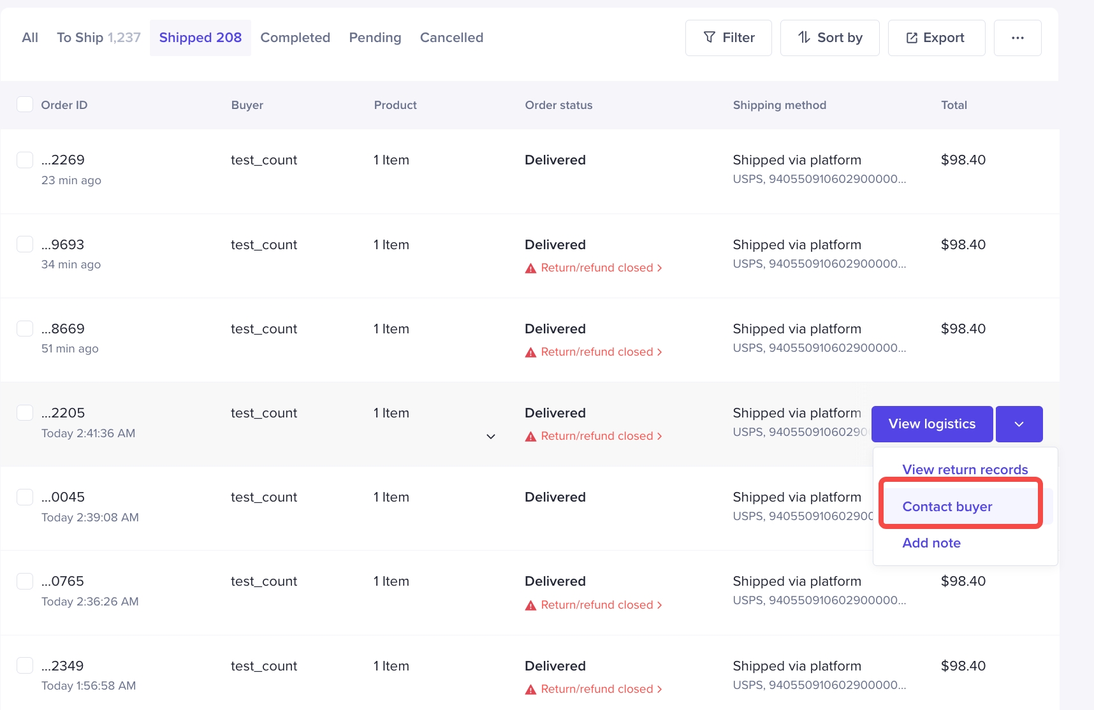Screen dimensions: 1094x710
Task: Tick the checkbox for order 0765
Action: coord(25,581)
